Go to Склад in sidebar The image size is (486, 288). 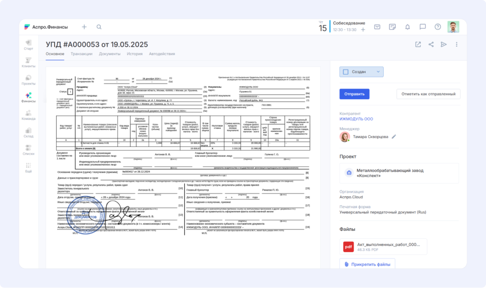29,132
